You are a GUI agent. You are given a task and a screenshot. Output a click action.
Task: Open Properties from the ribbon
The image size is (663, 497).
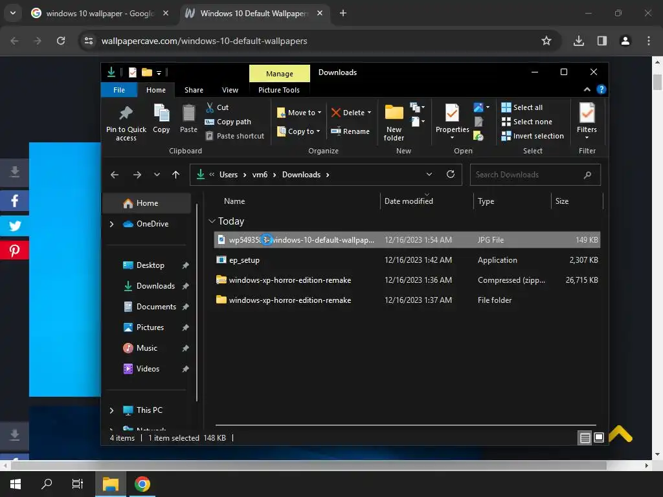coord(452,120)
